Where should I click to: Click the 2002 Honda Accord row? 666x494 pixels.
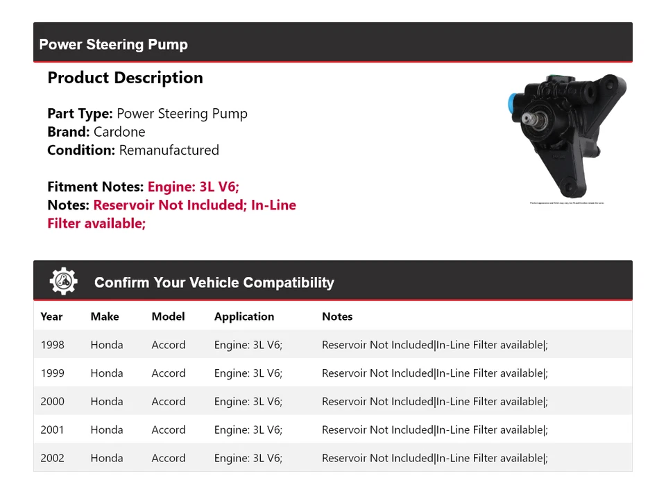coord(333,459)
